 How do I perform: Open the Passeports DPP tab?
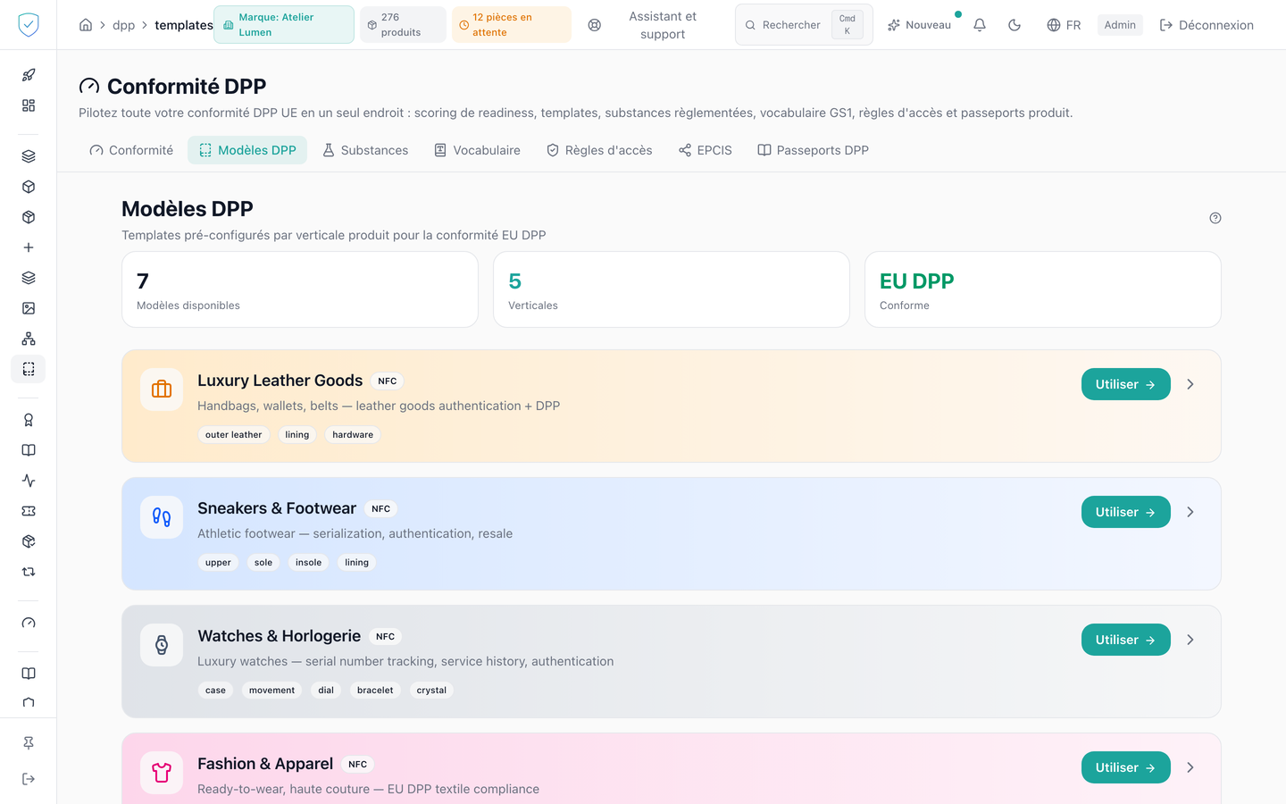pyautogui.click(x=813, y=150)
